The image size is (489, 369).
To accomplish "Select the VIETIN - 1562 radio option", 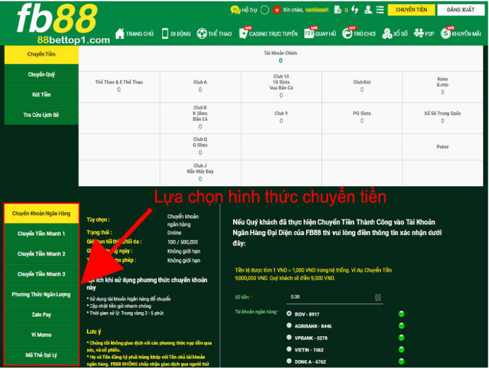I will (x=289, y=350).
